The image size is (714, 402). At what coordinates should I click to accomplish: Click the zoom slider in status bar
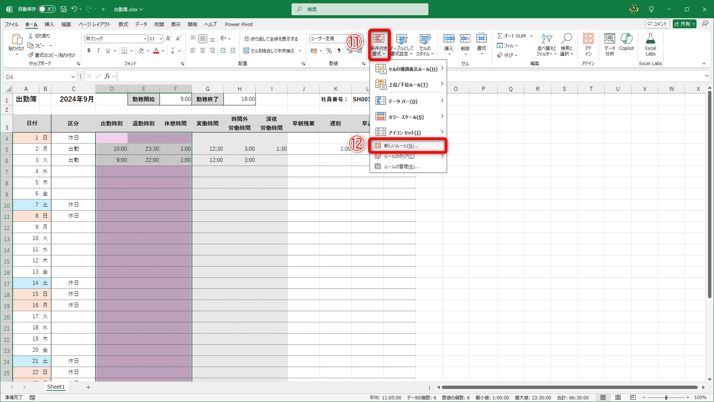click(x=666, y=398)
